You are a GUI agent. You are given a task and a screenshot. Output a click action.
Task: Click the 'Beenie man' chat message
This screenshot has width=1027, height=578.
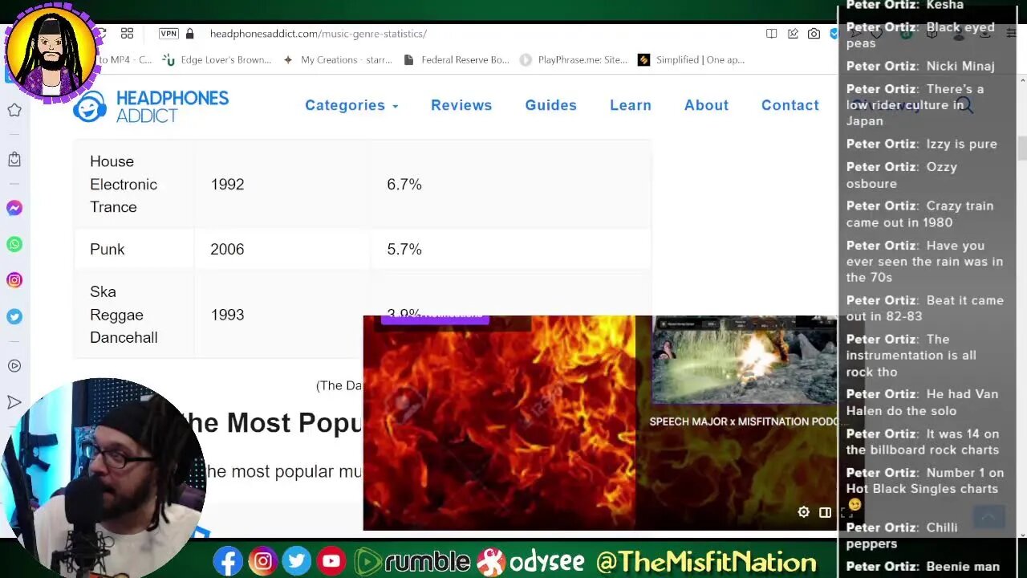pos(923,566)
